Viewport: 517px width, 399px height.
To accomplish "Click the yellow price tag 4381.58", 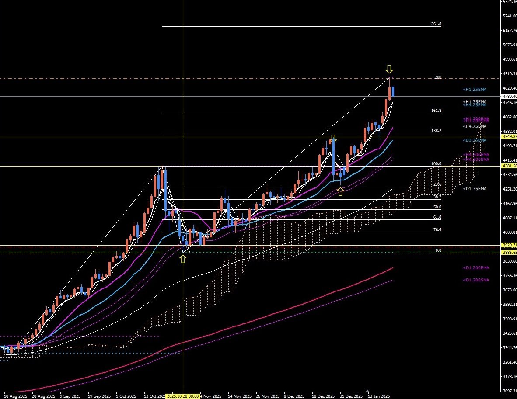I will pyautogui.click(x=509, y=166).
